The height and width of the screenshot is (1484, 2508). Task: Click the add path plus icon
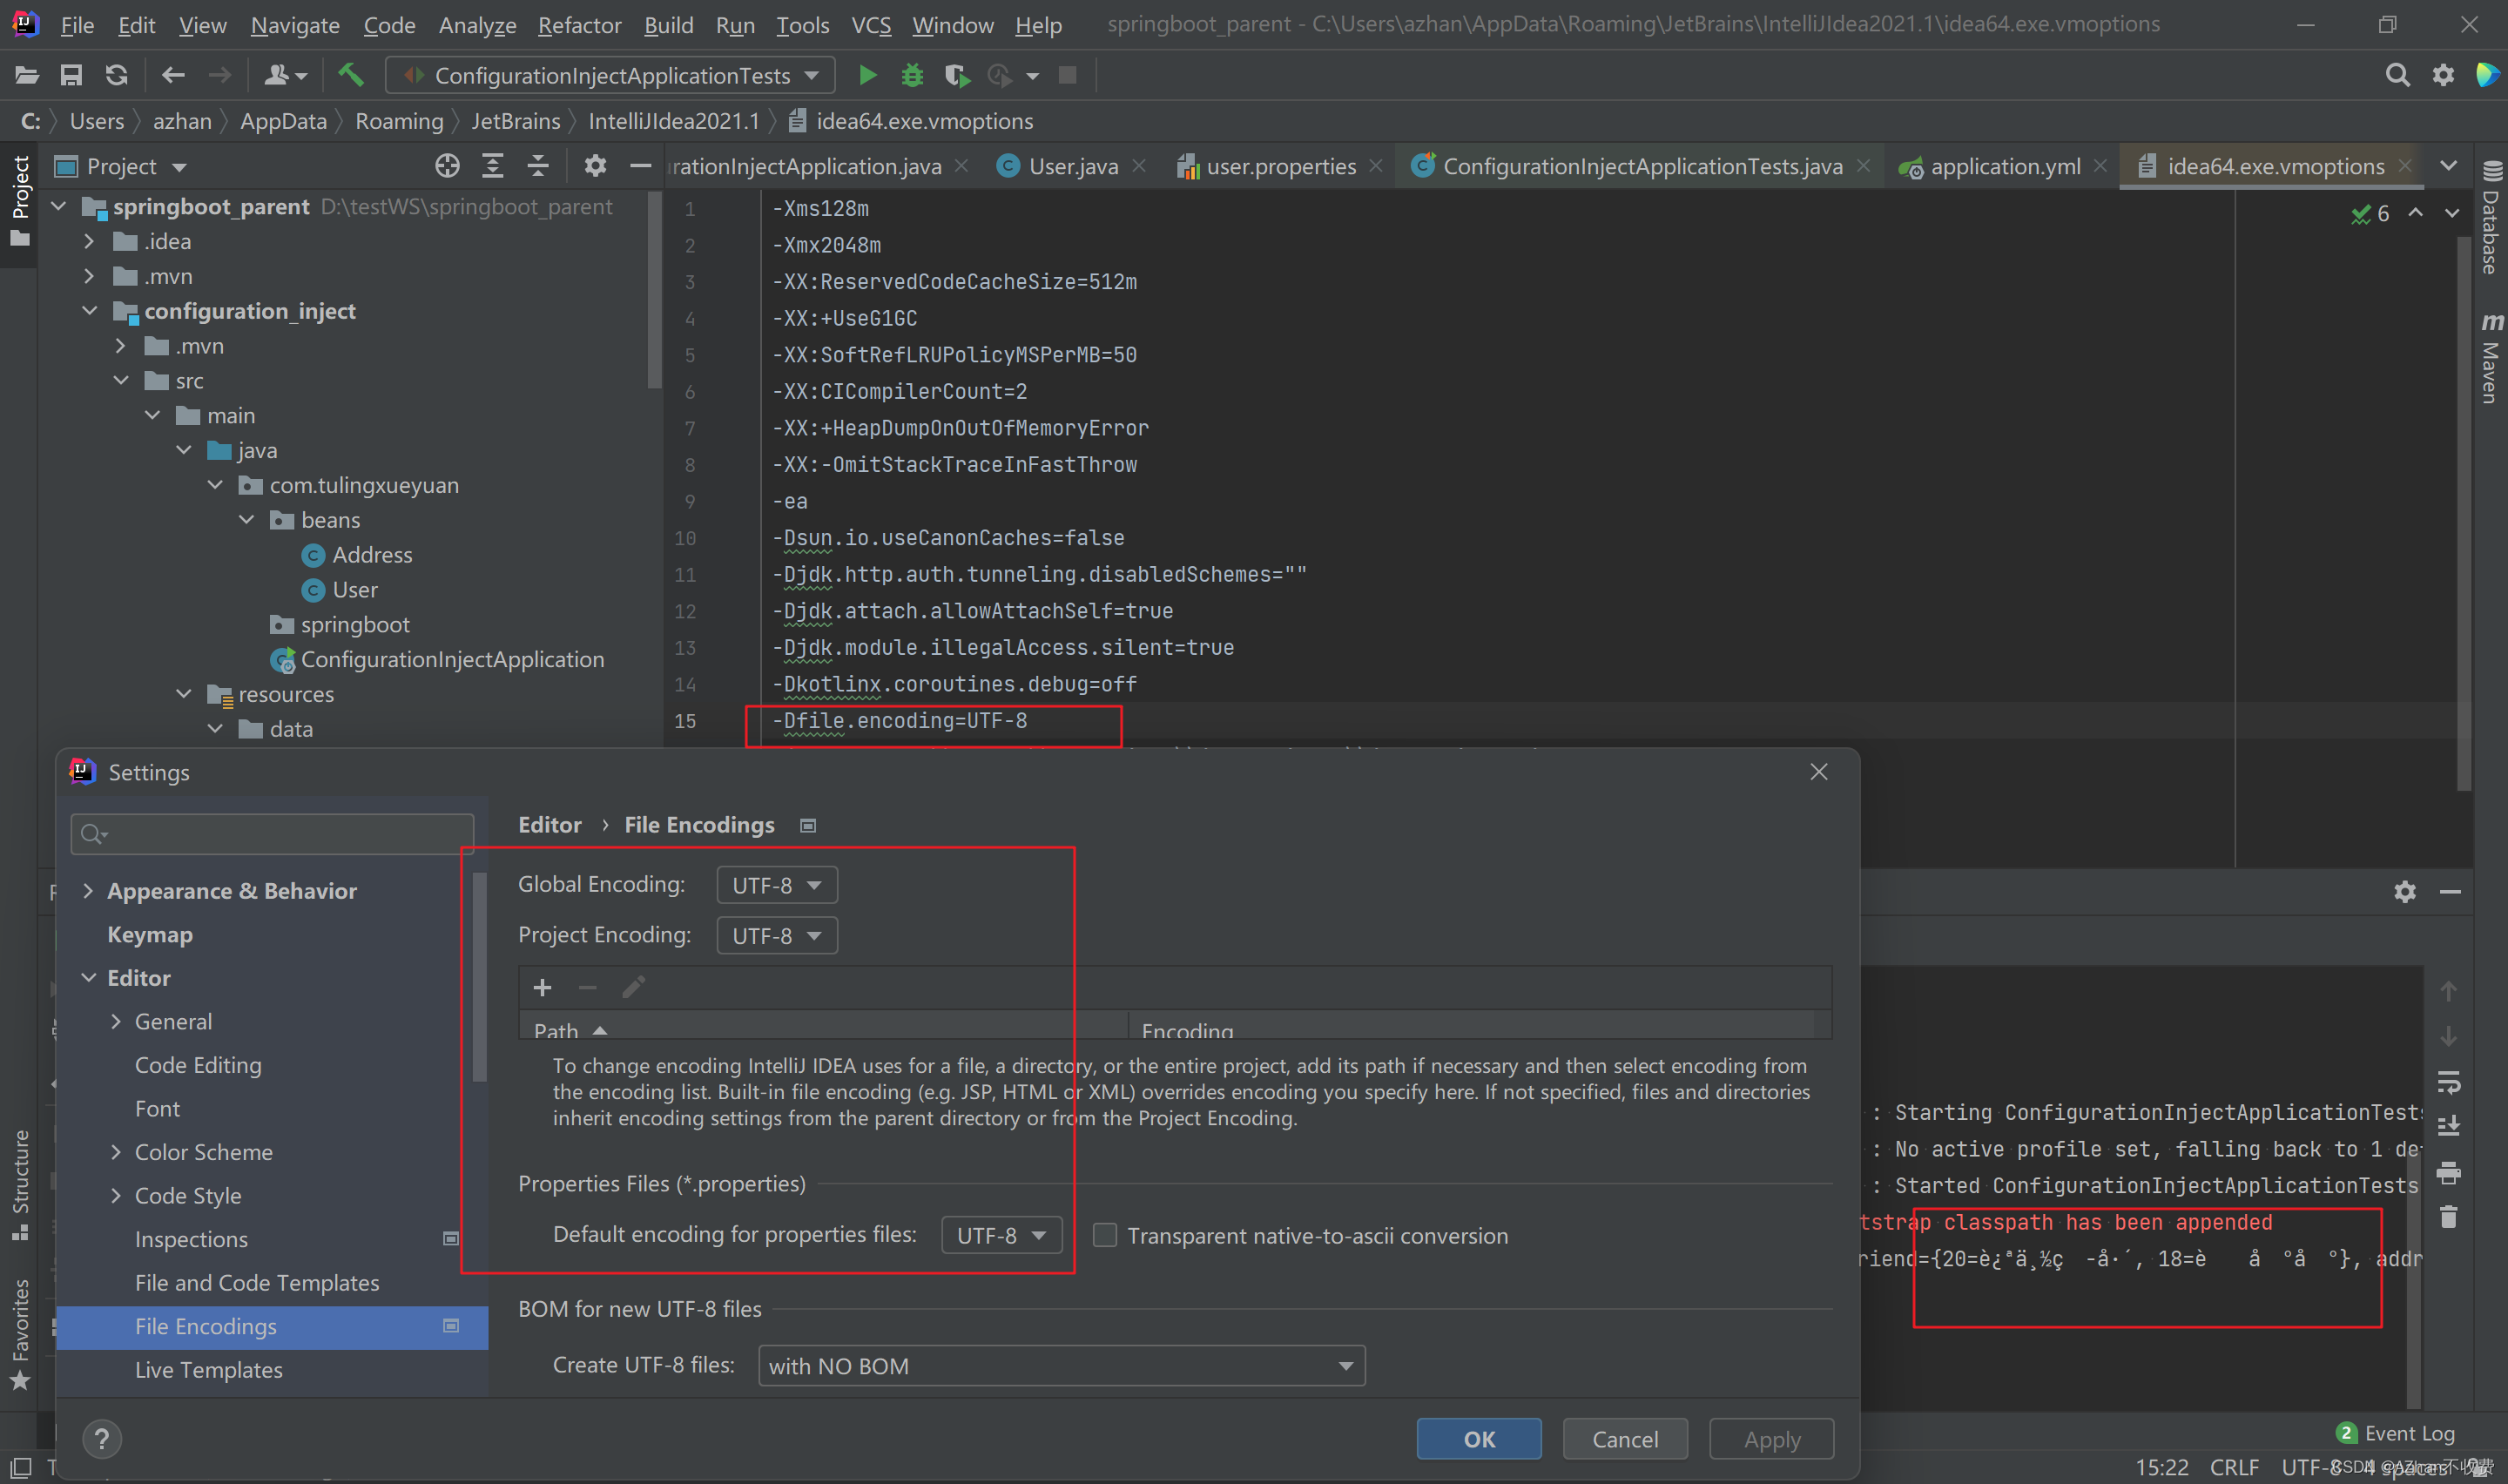pos(543,988)
